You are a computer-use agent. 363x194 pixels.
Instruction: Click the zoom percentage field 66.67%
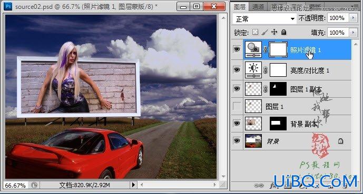click(x=15, y=185)
